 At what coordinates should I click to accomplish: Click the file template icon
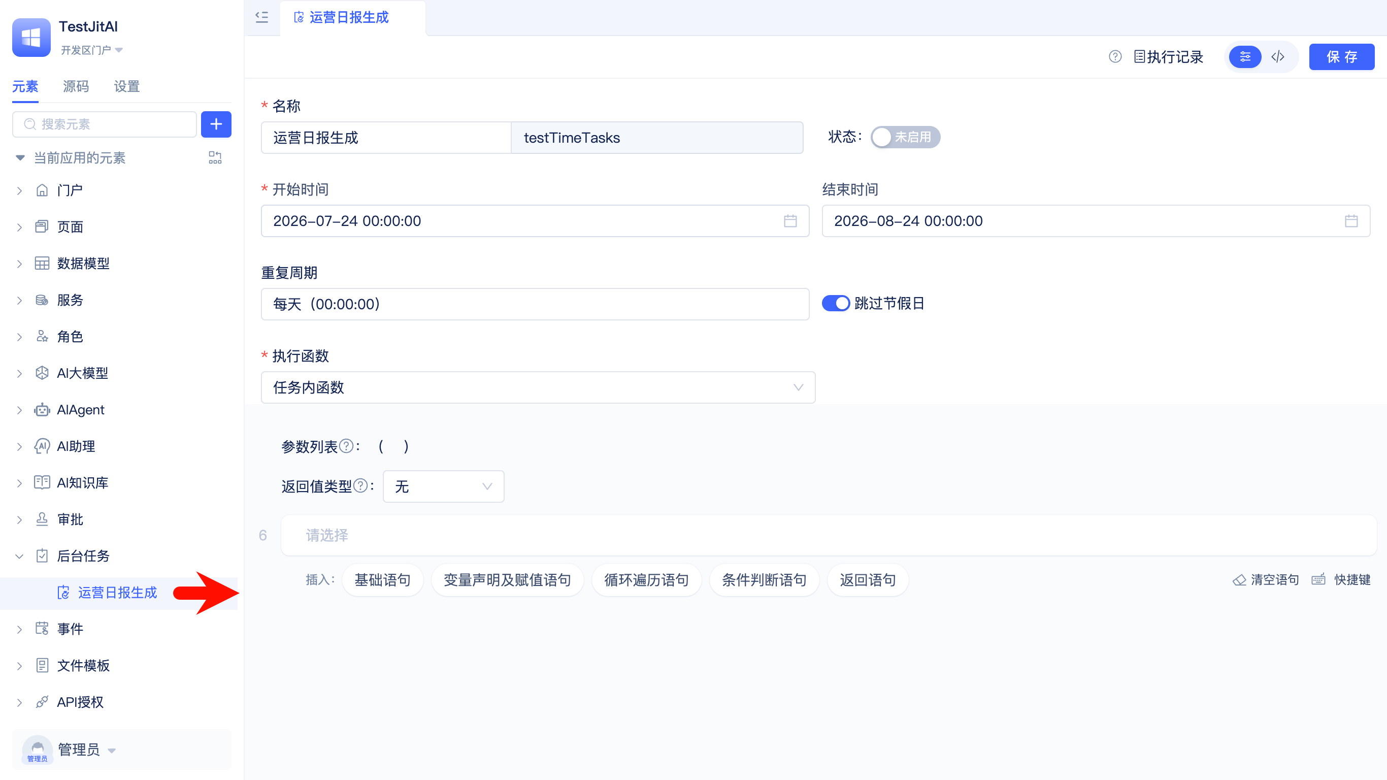42,665
